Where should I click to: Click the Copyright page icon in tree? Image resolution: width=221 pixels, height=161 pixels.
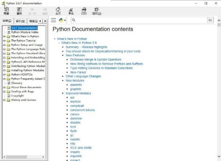[9, 96]
